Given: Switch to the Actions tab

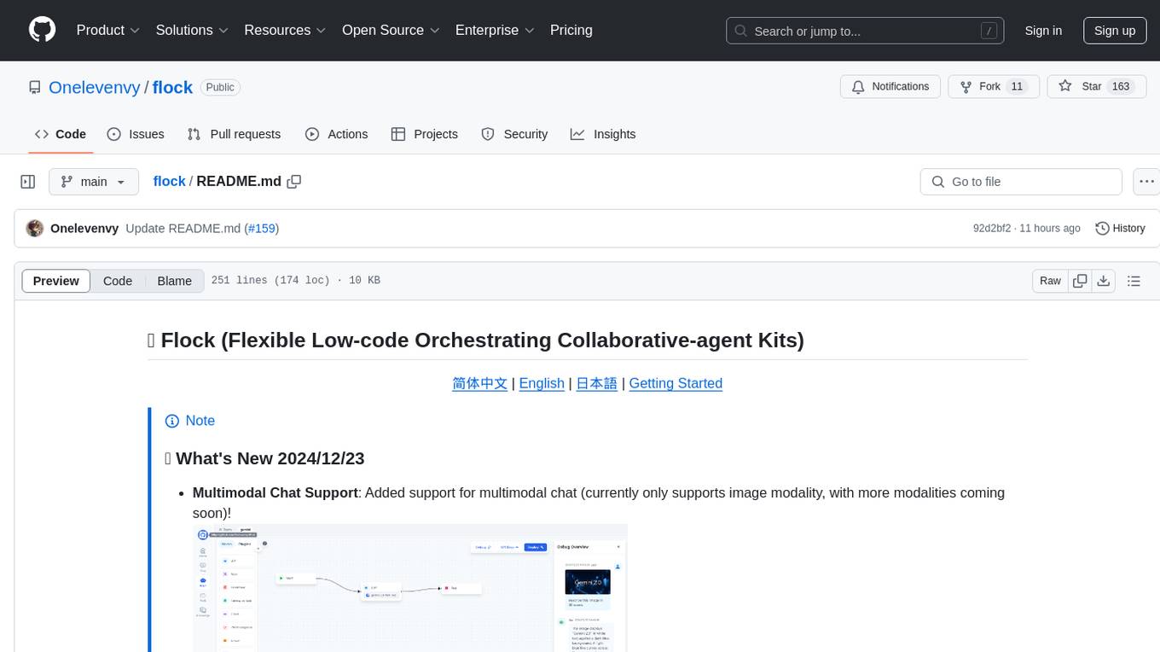Looking at the screenshot, I should [336, 134].
